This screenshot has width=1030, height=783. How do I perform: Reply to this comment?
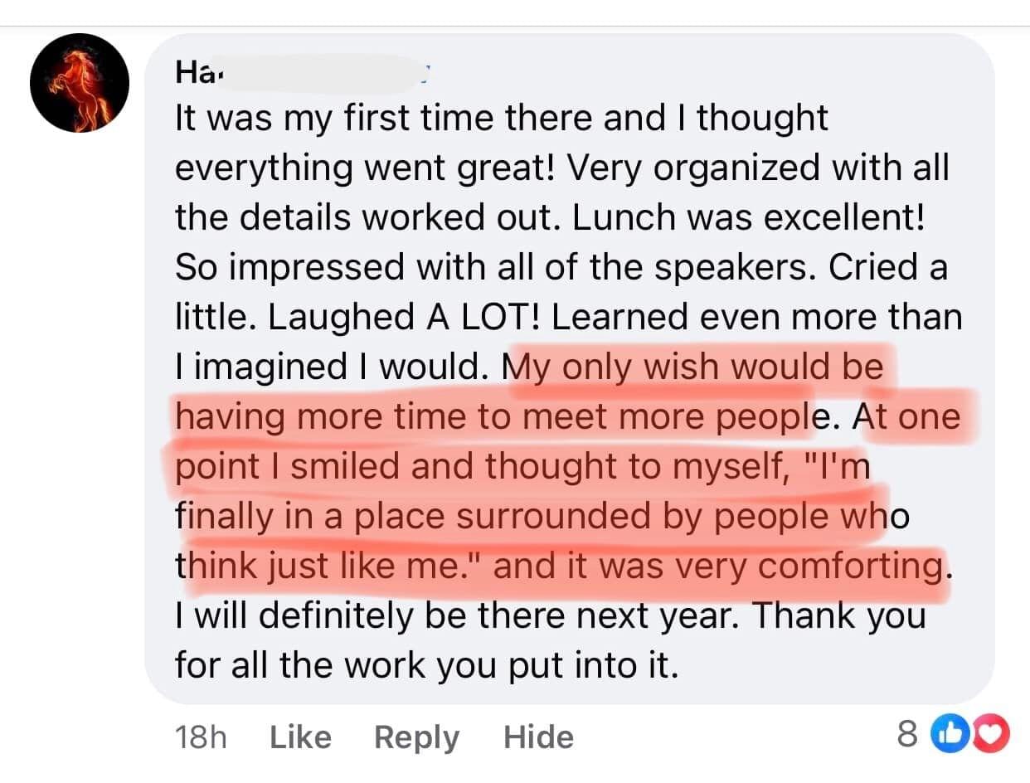tap(416, 737)
